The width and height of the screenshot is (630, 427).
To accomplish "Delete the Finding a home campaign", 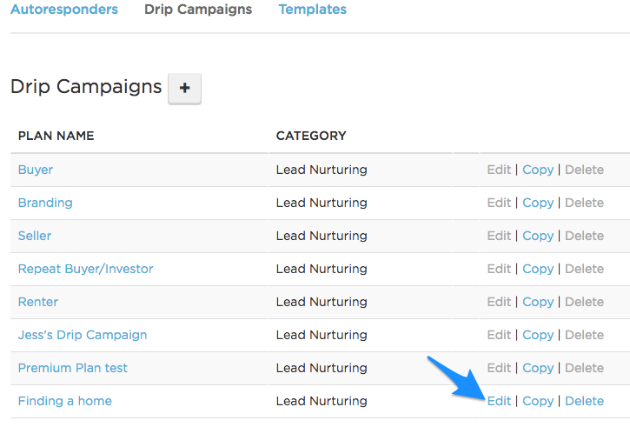I will click(x=584, y=401).
